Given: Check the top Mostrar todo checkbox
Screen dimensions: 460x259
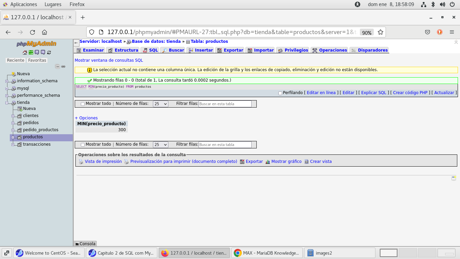Looking at the screenshot, I should tap(83, 104).
